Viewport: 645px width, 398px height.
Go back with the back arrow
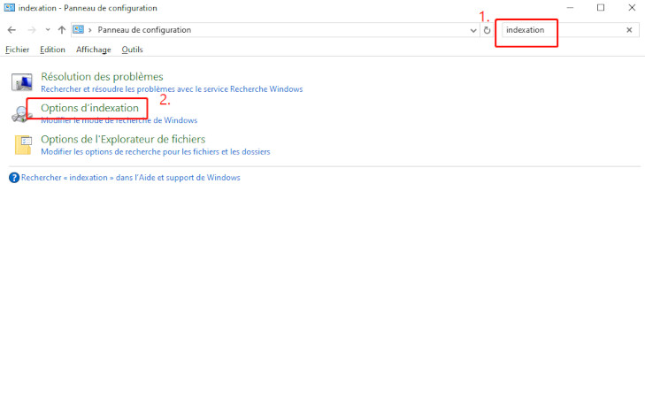[x=12, y=30]
